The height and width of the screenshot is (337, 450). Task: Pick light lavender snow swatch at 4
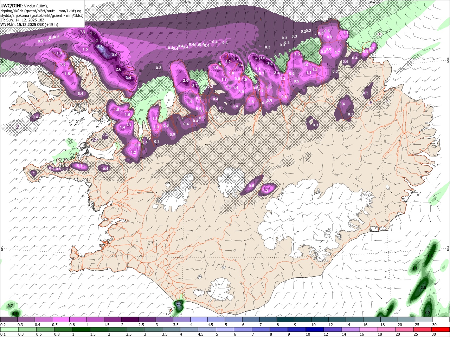[199, 319]
